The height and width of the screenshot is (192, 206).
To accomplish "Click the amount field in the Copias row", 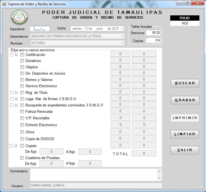I will (144, 145).
